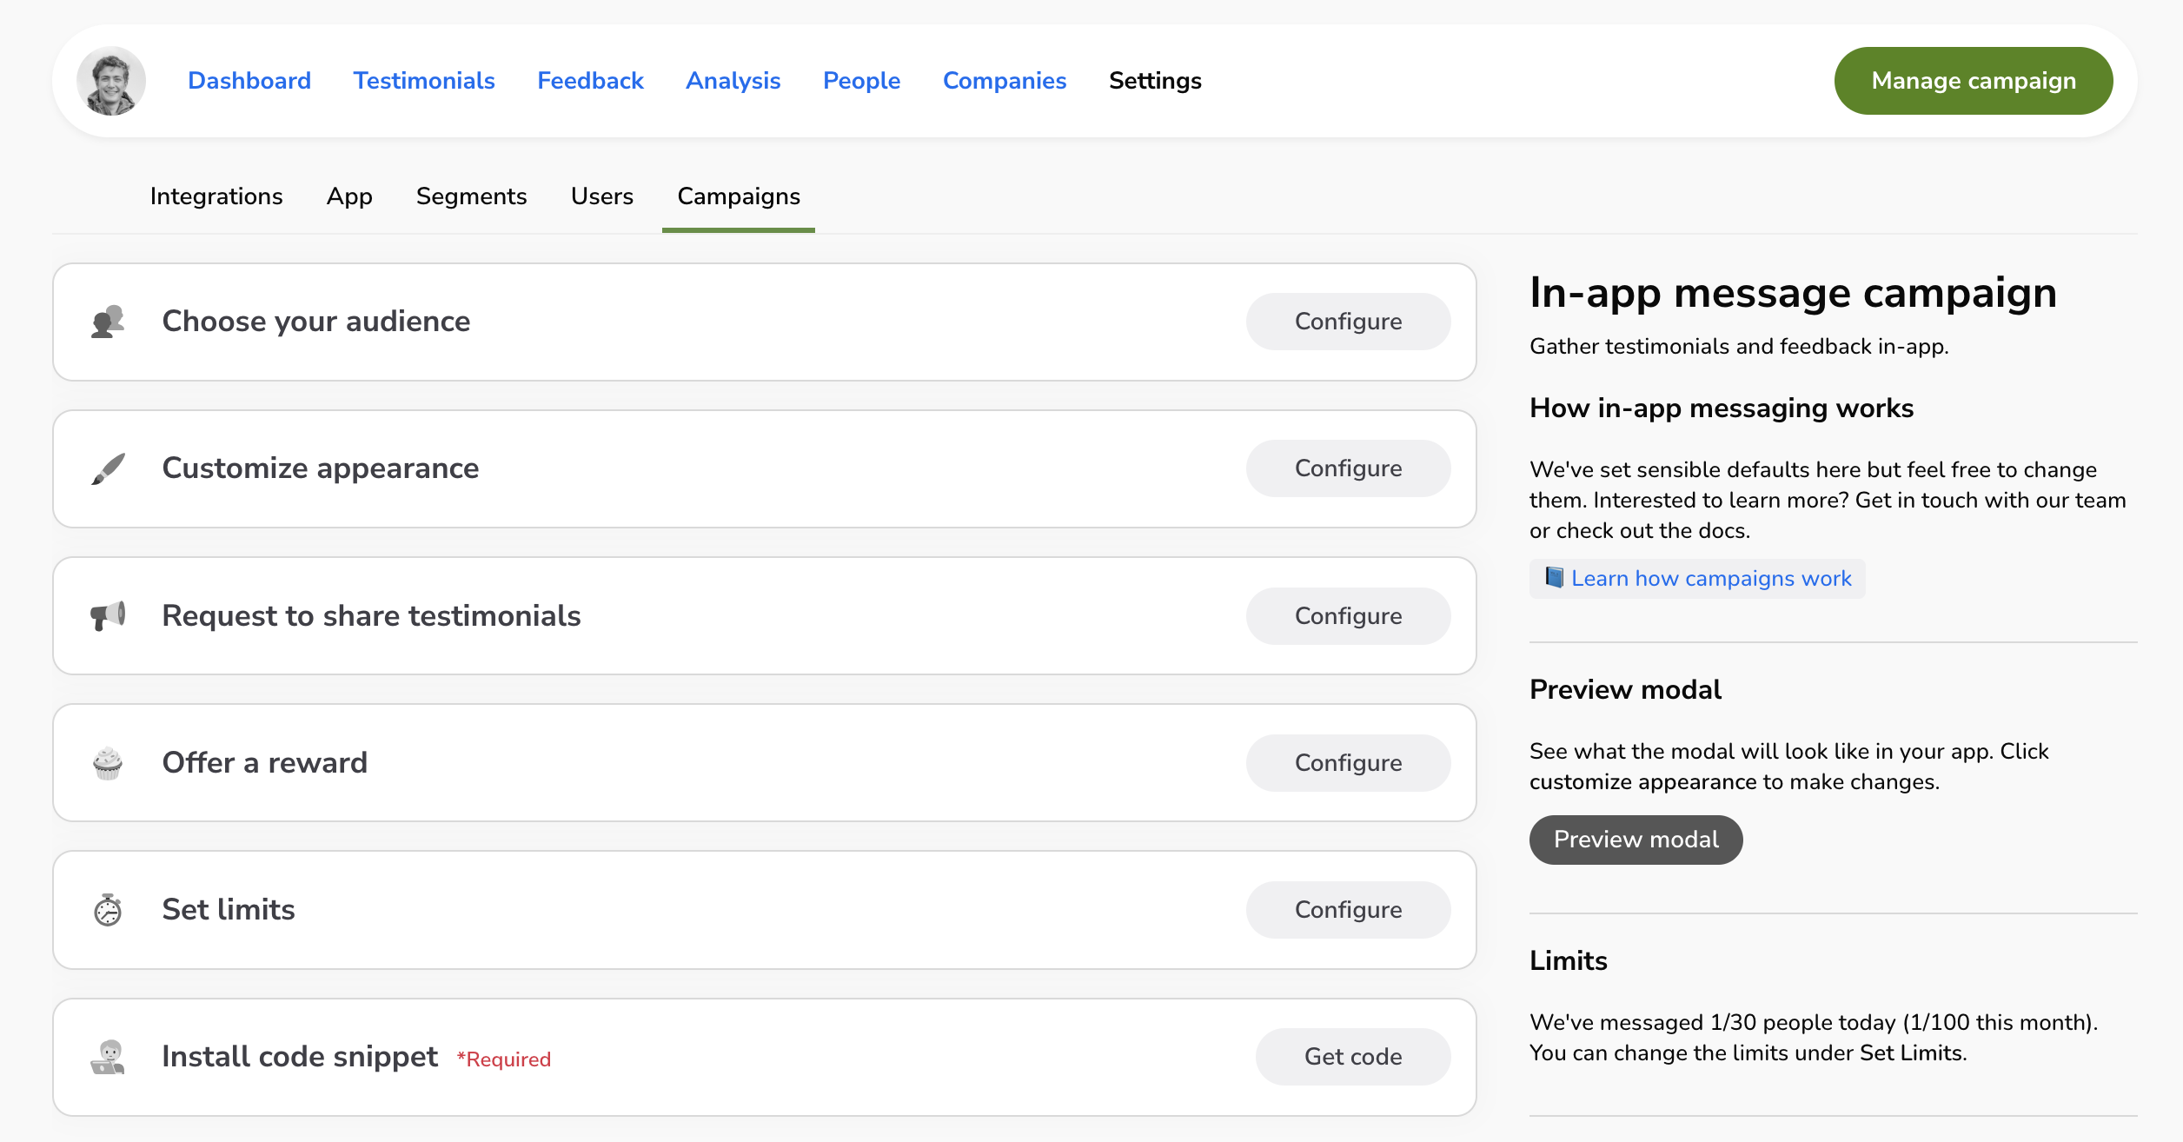The image size is (2183, 1142).
Task: Switch to the Integrations tab
Action: pos(216,196)
